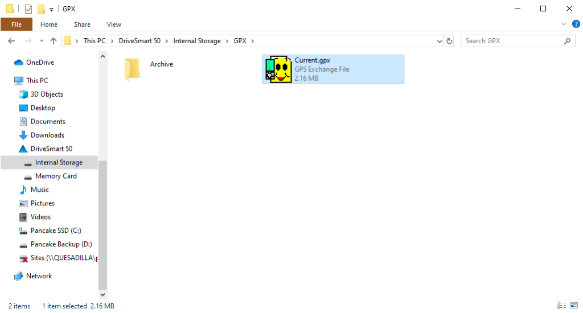Screen dimensions: 583x313
Task: Go up one folder level
Action: point(54,41)
